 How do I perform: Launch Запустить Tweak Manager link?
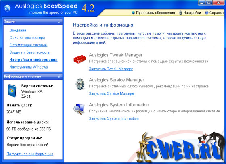[111, 69]
